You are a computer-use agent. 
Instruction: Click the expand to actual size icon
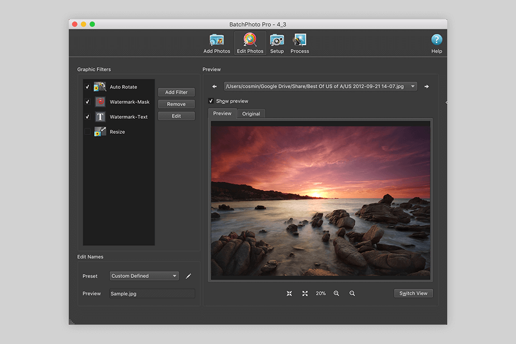pyautogui.click(x=305, y=293)
